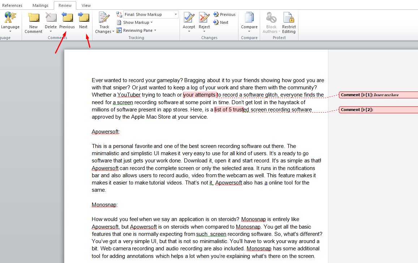Click the Reviewing Pane icon
The image size is (418, 263).
coord(119,30)
